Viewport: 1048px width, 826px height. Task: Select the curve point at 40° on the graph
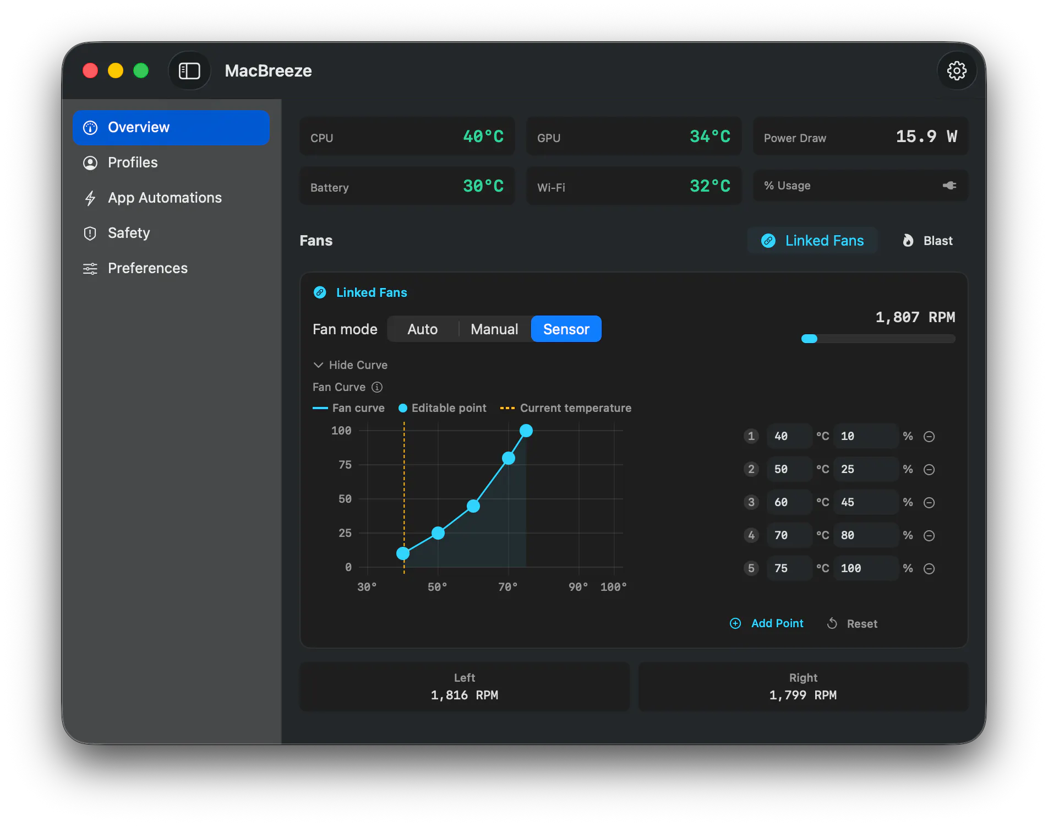[x=403, y=553]
